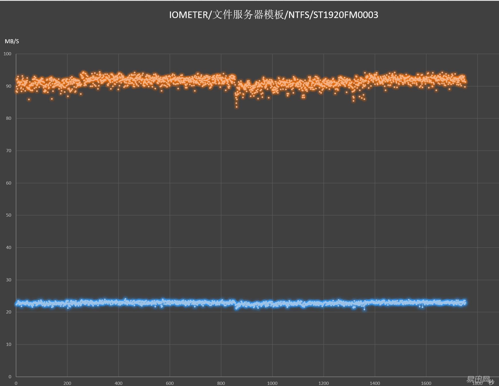This screenshot has width=499, height=386.
Task: Select the 1000 tick label on the horizontal axis
Action: [x=272, y=383]
